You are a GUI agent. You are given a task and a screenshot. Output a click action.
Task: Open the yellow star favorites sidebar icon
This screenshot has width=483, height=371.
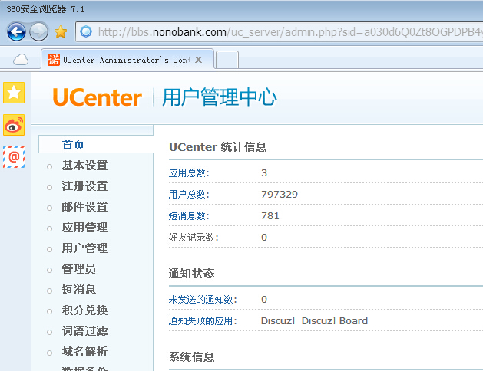point(14,93)
